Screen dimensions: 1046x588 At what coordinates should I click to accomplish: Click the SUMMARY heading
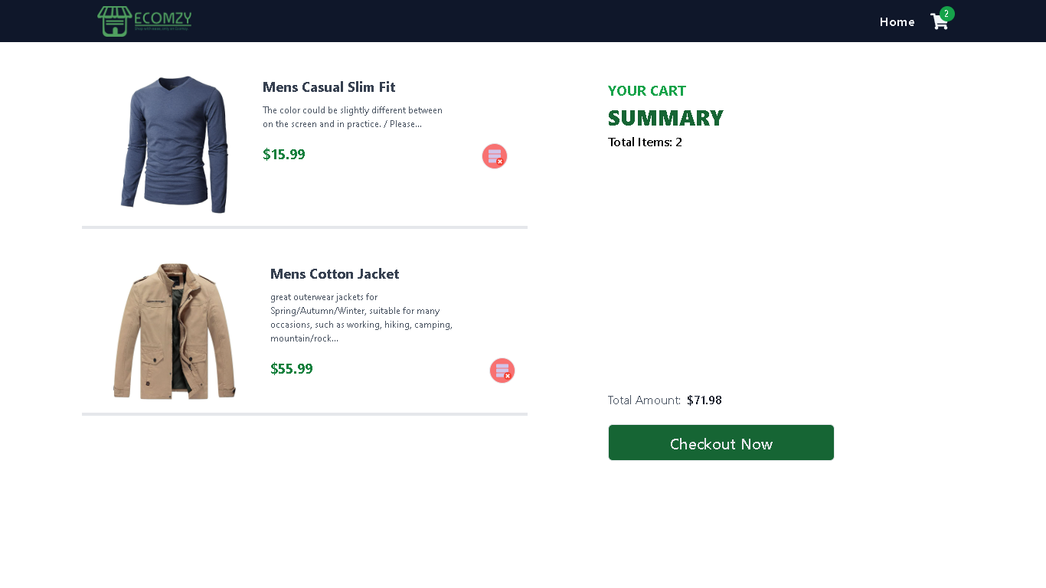(665, 118)
